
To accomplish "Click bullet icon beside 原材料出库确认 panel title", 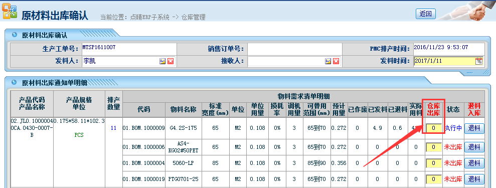I will [14, 35].
